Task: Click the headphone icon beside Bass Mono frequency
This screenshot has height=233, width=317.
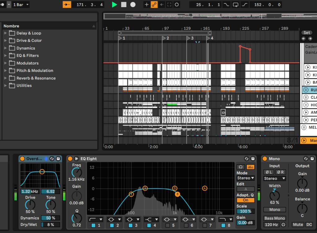Action: pyautogui.click(x=283, y=225)
